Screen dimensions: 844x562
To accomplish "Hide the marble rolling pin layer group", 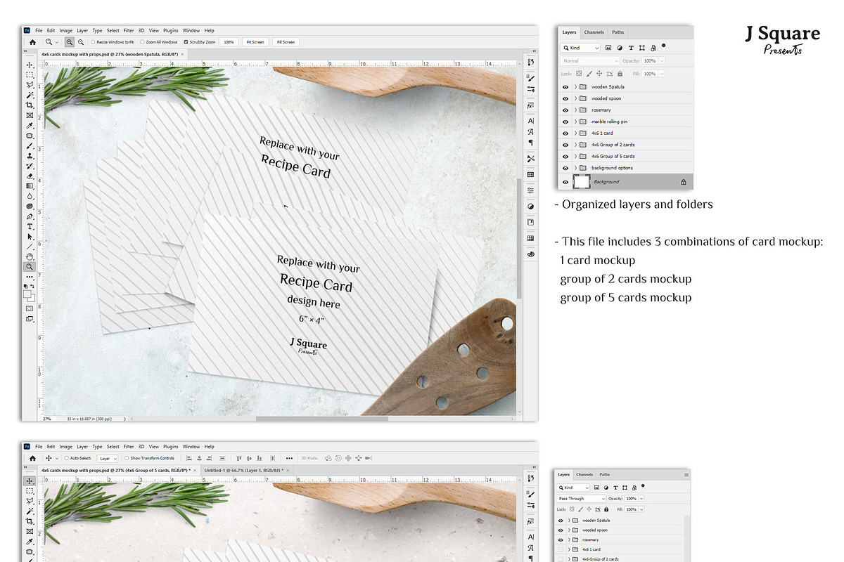I will pos(565,122).
